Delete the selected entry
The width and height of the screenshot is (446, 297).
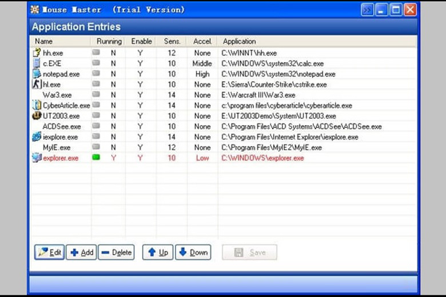(116, 252)
